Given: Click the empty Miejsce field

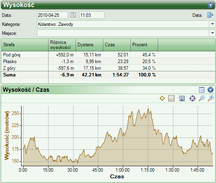Looking at the screenshot, I should [x=123, y=33].
